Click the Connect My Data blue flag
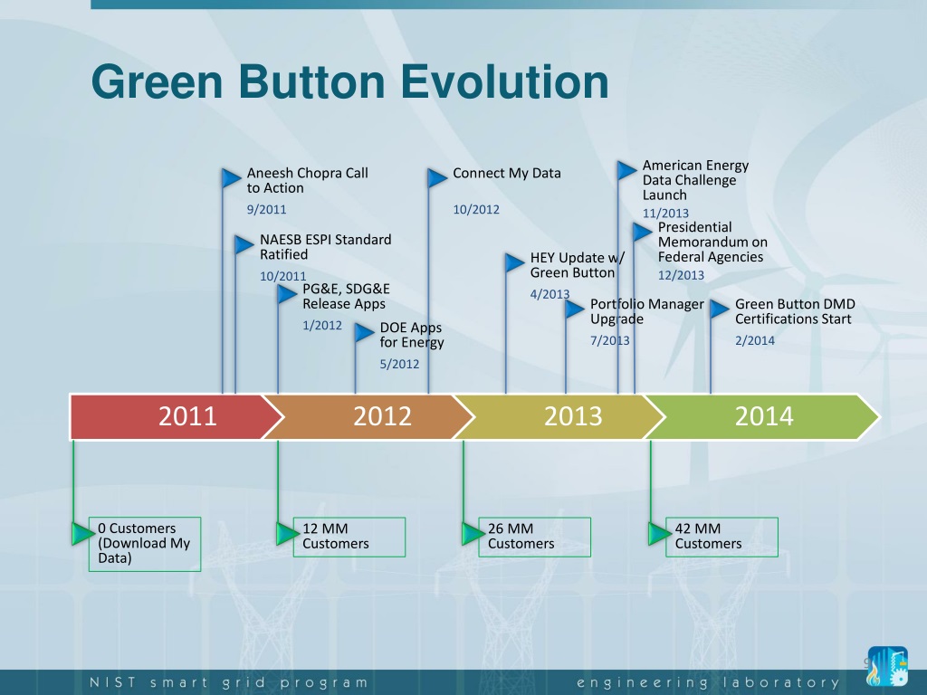This screenshot has height=695, width=927. point(438,178)
